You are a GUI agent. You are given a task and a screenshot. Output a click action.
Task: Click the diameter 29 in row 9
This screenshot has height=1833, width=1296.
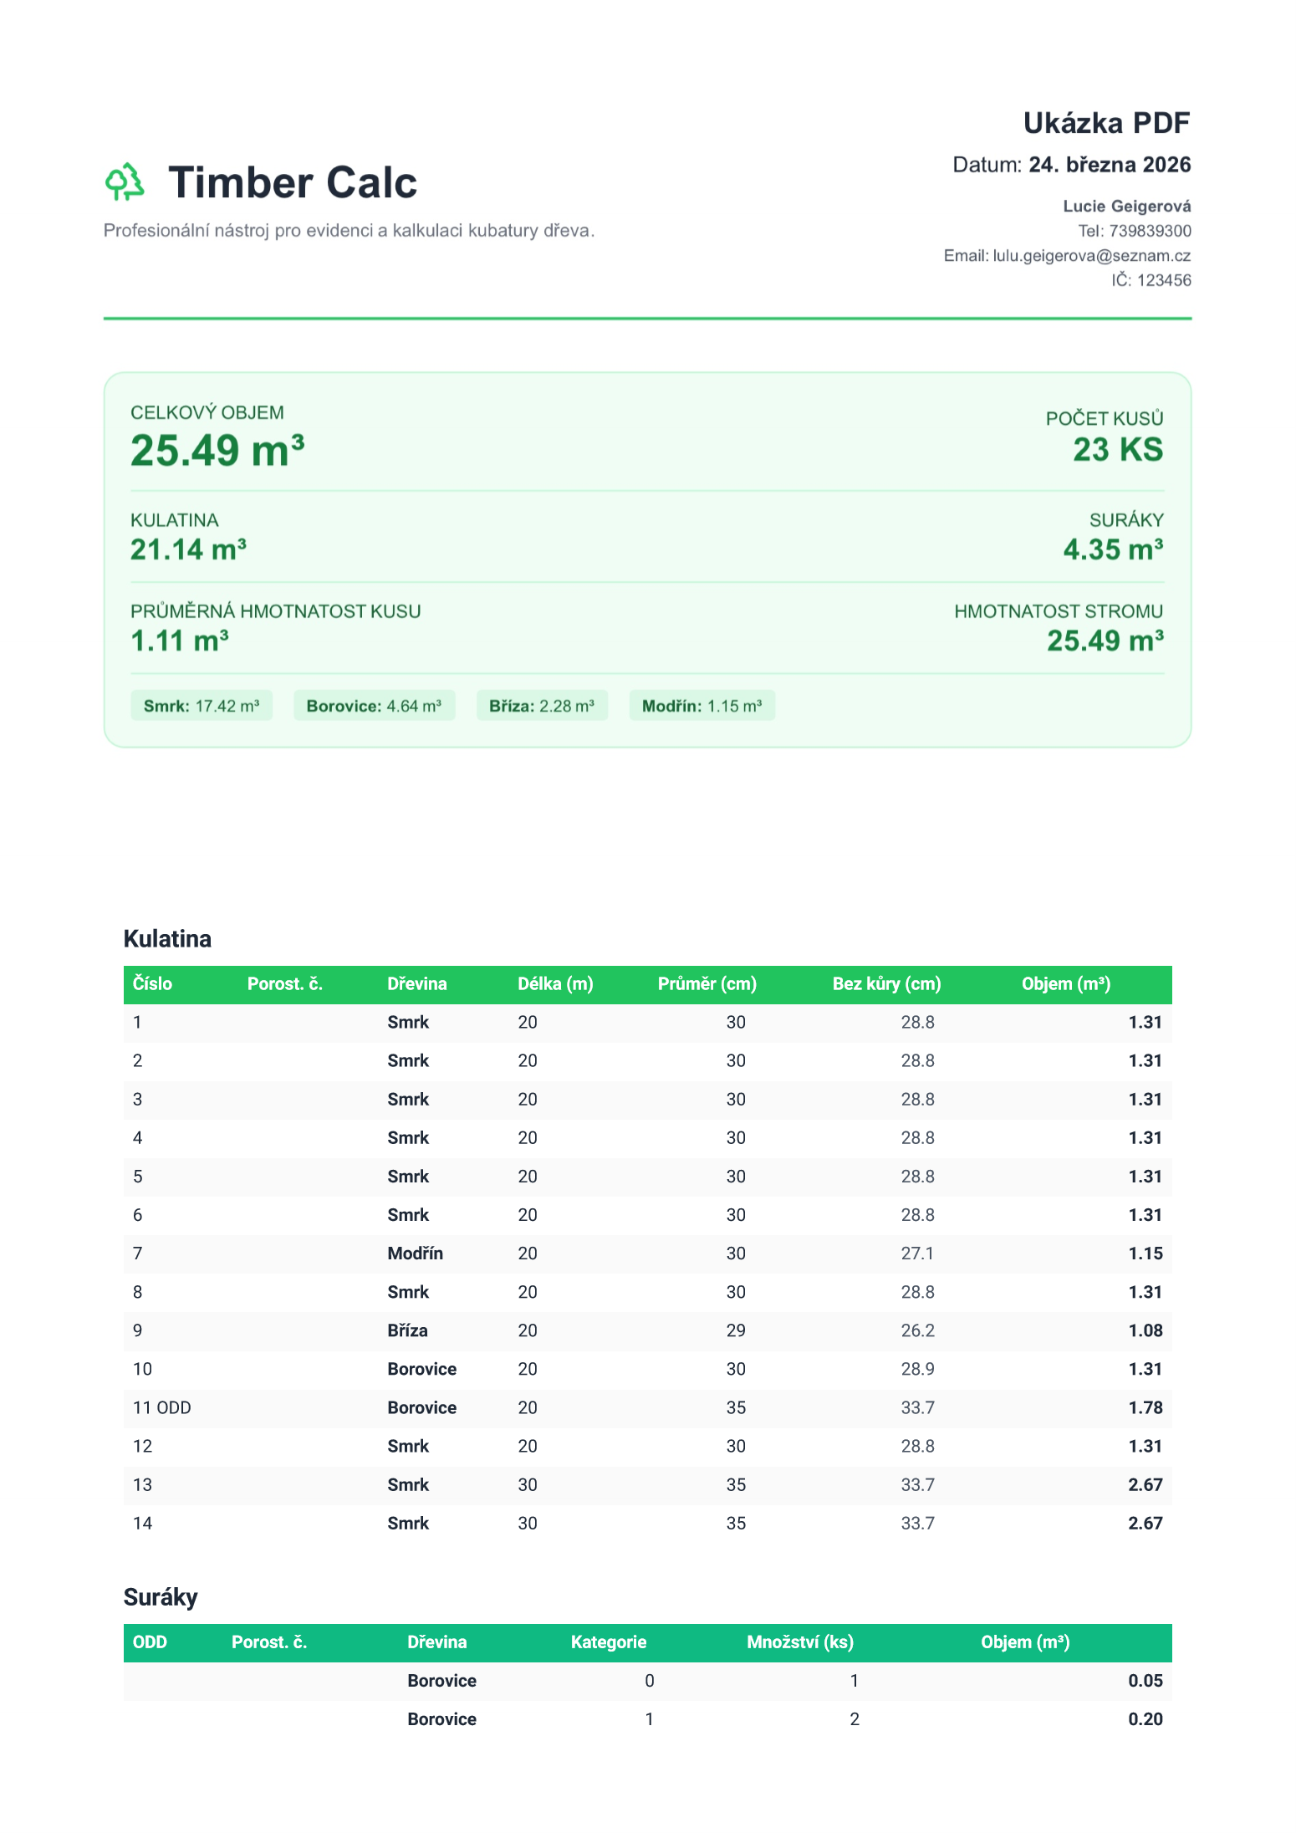coord(736,1330)
